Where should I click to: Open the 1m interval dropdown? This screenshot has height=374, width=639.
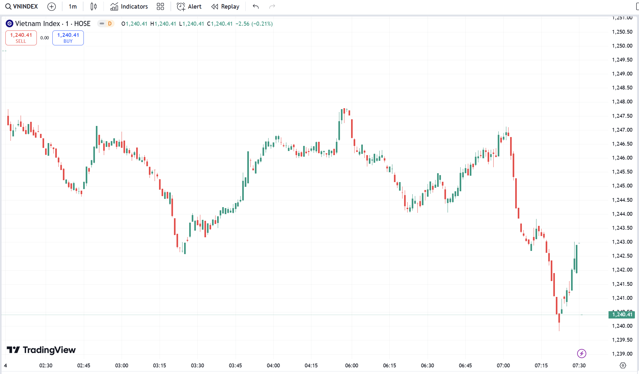[73, 6]
